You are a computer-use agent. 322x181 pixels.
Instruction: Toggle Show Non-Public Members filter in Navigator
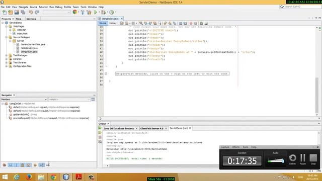point(23,165)
